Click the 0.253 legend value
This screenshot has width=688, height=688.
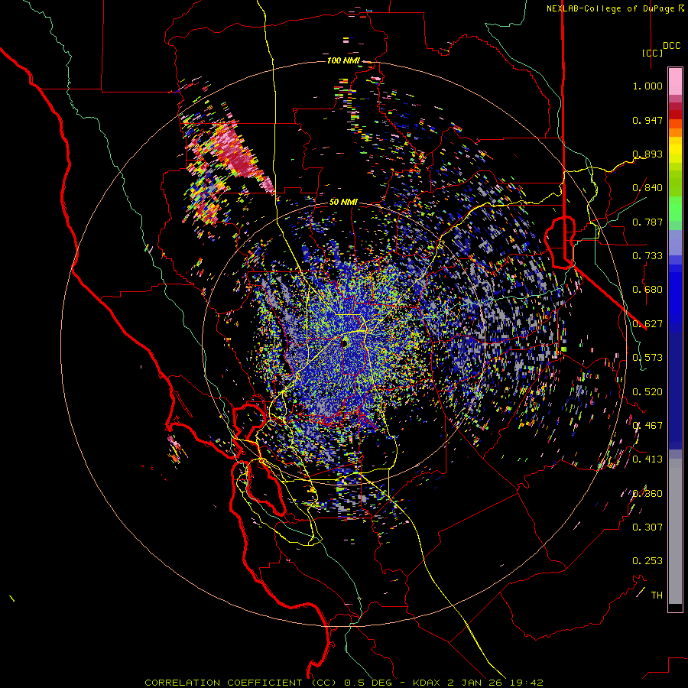coord(647,561)
